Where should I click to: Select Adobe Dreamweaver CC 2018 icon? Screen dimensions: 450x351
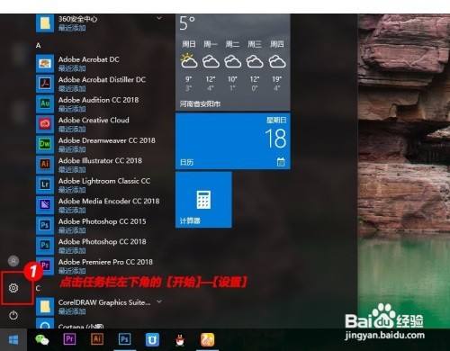[x=45, y=144]
